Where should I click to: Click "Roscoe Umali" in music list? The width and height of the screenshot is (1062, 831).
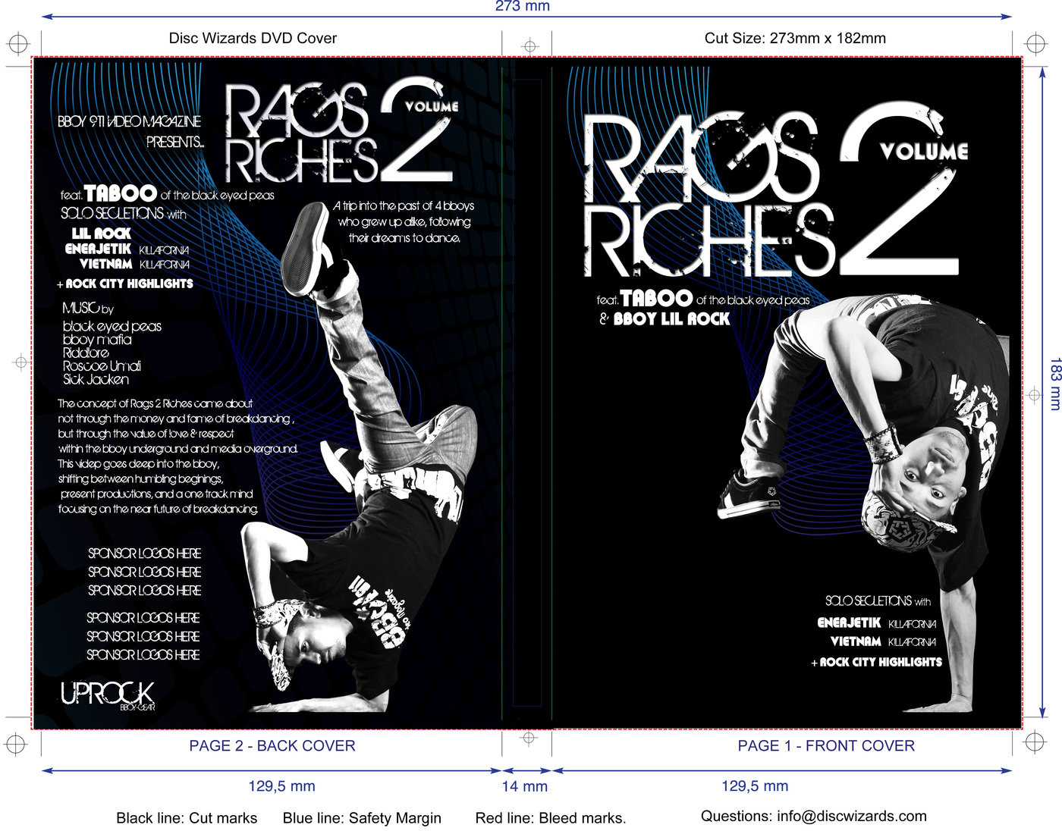click(x=102, y=366)
